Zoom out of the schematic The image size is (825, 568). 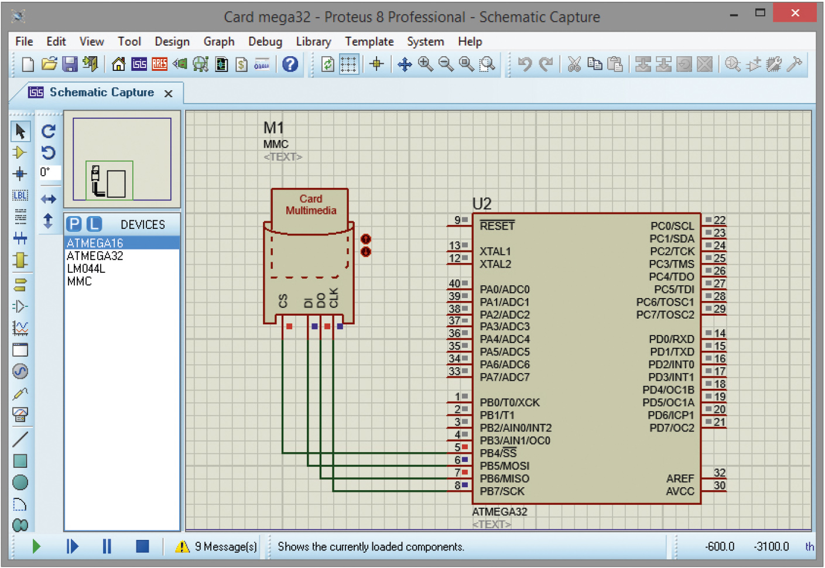point(446,64)
